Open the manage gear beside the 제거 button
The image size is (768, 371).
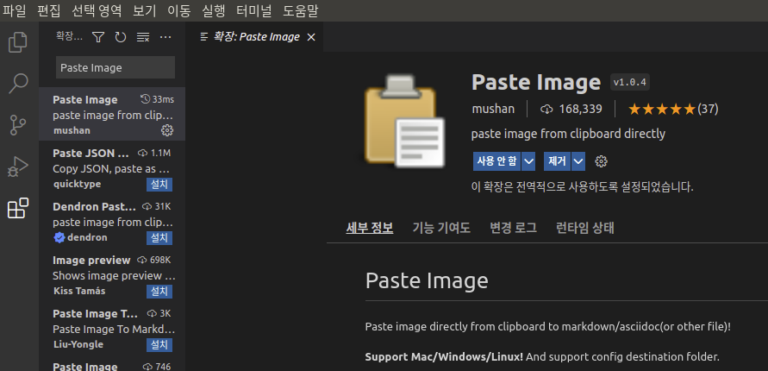point(601,161)
